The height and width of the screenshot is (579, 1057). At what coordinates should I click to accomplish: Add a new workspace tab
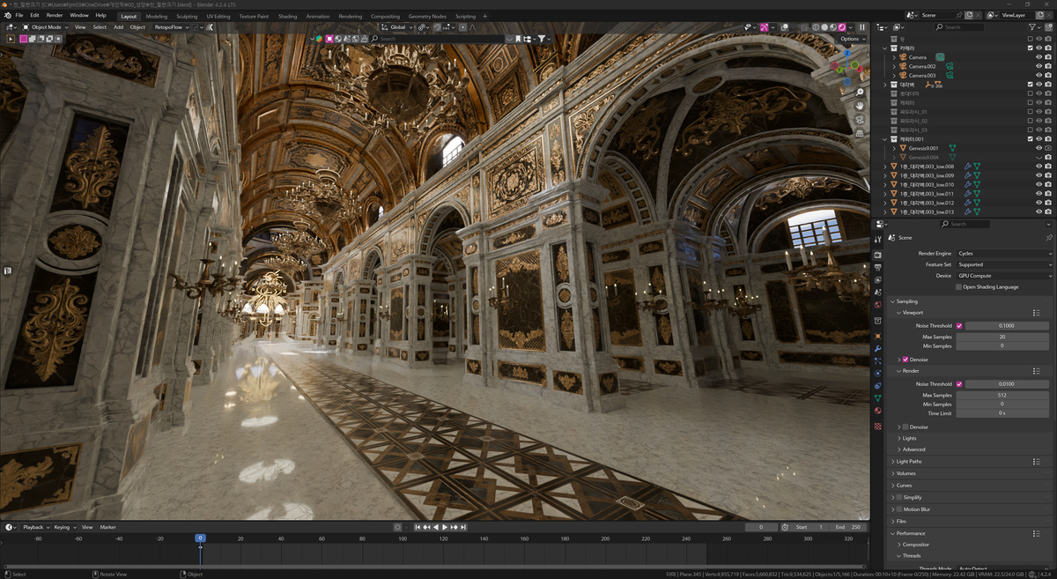tap(485, 16)
